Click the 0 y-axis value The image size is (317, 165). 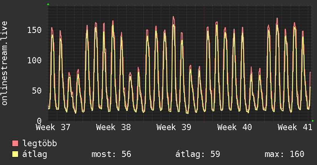pos(39,121)
